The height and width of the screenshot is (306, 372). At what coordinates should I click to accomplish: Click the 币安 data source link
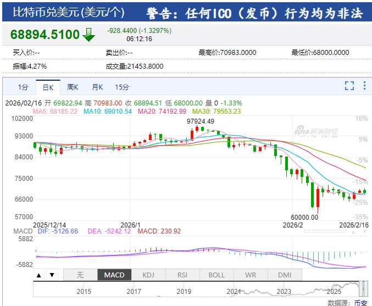(360, 302)
